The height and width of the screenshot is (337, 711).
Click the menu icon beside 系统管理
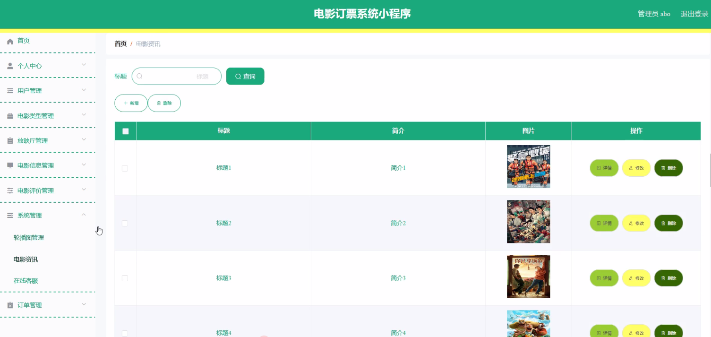click(10, 216)
